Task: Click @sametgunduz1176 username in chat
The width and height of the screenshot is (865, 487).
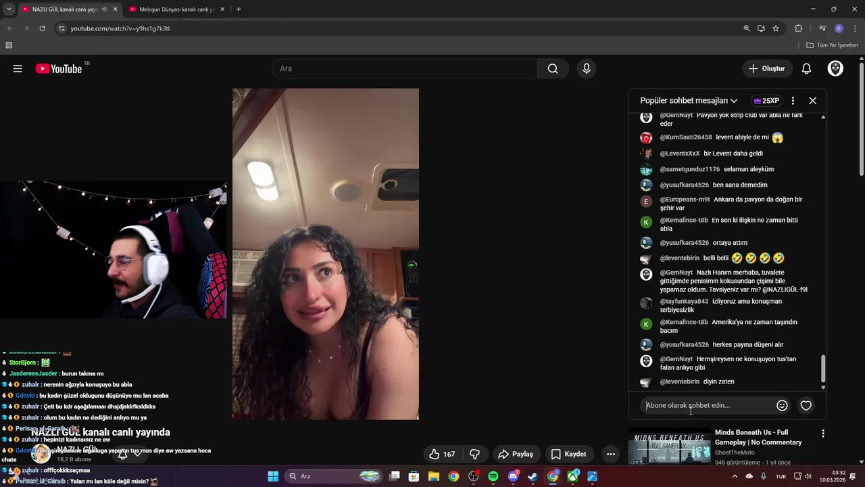Action: [x=689, y=169]
